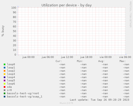Select the sr0 device label
133x106 pixels.
[9, 90]
